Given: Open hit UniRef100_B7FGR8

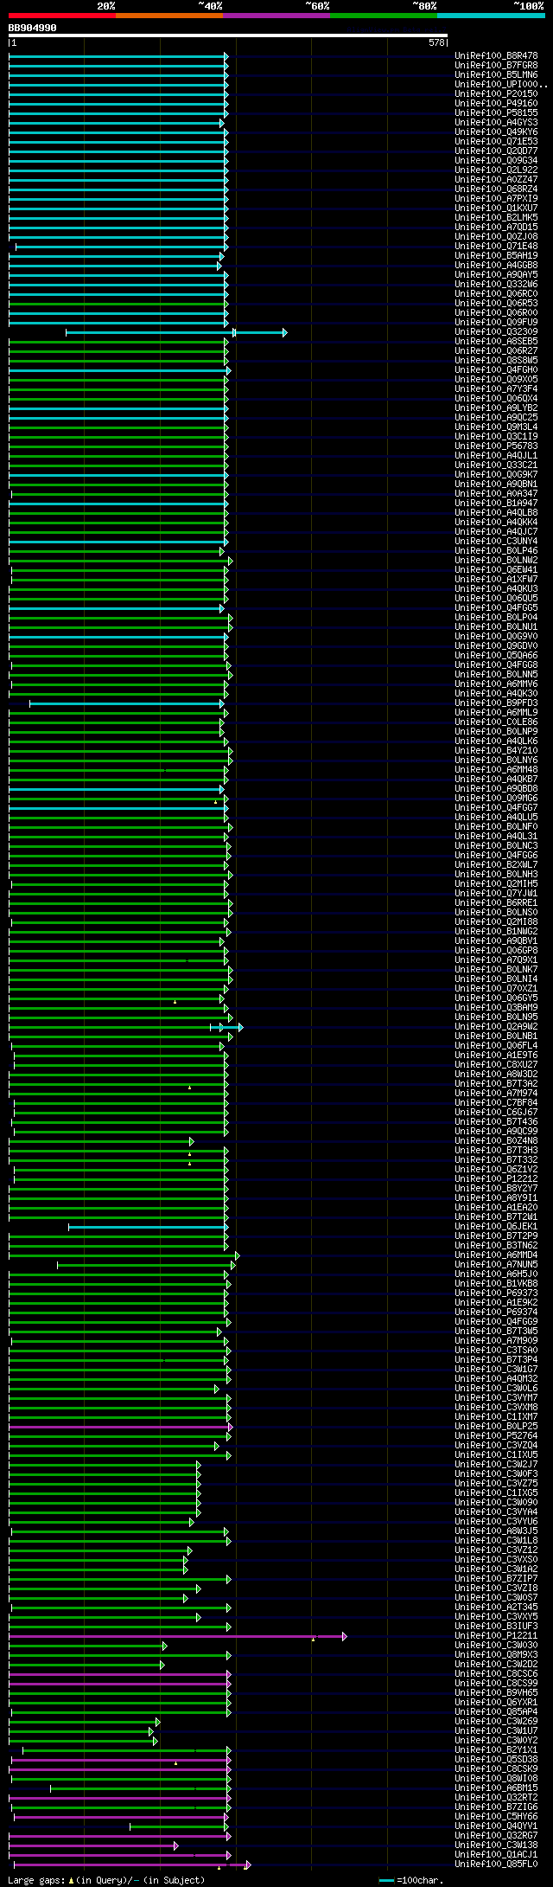Looking at the screenshot, I should click(x=496, y=65).
